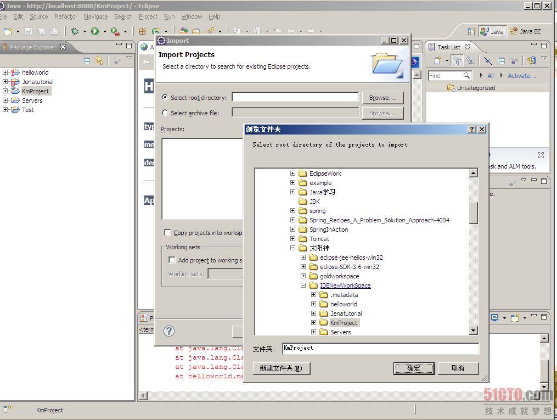This screenshot has height=420, width=557.
Task: Click the New Task icon in Task List
Action: (x=438, y=60)
